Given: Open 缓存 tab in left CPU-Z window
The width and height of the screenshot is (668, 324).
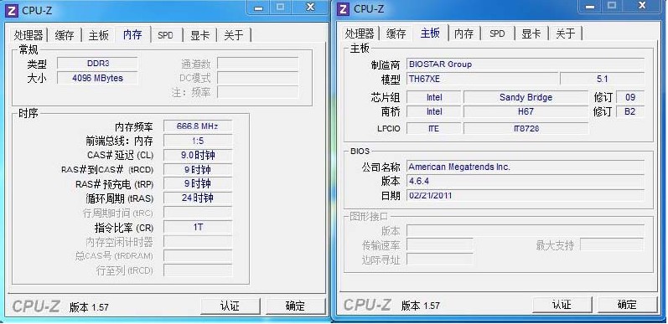Looking at the screenshot, I should point(65,35).
